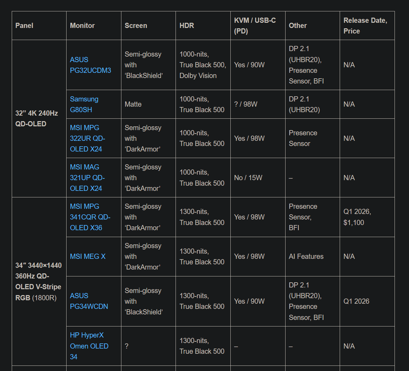Open the MSI MPG 341CQR QD-OLED X36 link
Viewport: 409px width, 371px height.
[x=90, y=217]
